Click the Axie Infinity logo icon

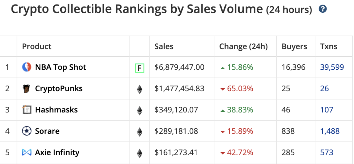pyautogui.click(x=27, y=152)
